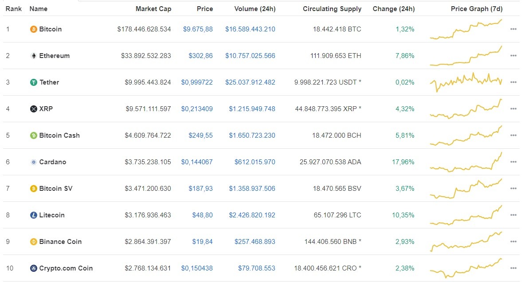The height and width of the screenshot is (282, 529).
Task: Click the Circulating Supply column header
Action: coord(332,8)
